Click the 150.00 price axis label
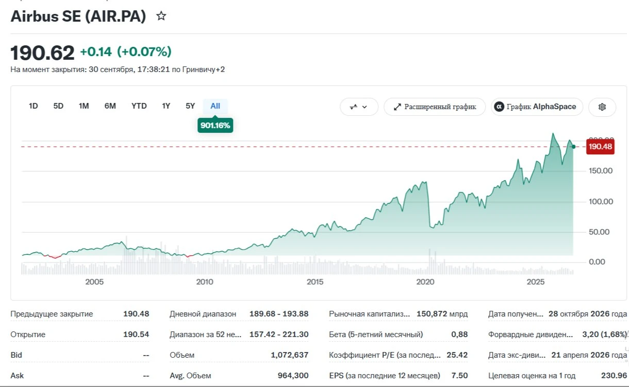 click(601, 171)
